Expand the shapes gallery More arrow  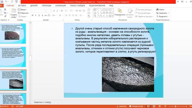coord(113,16)
